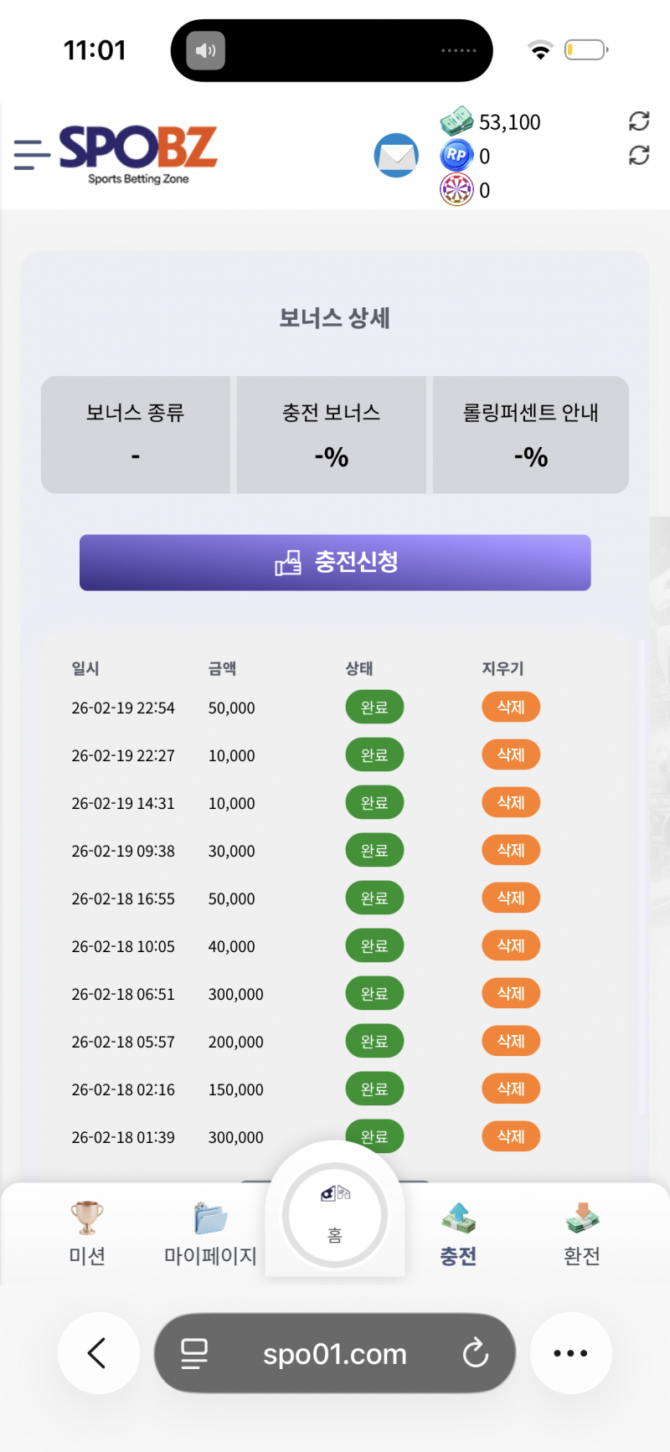Image resolution: width=670 pixels, height=1452 pixels.
Task: Tap the RP points coin icon
Action: tap(456, 155)
